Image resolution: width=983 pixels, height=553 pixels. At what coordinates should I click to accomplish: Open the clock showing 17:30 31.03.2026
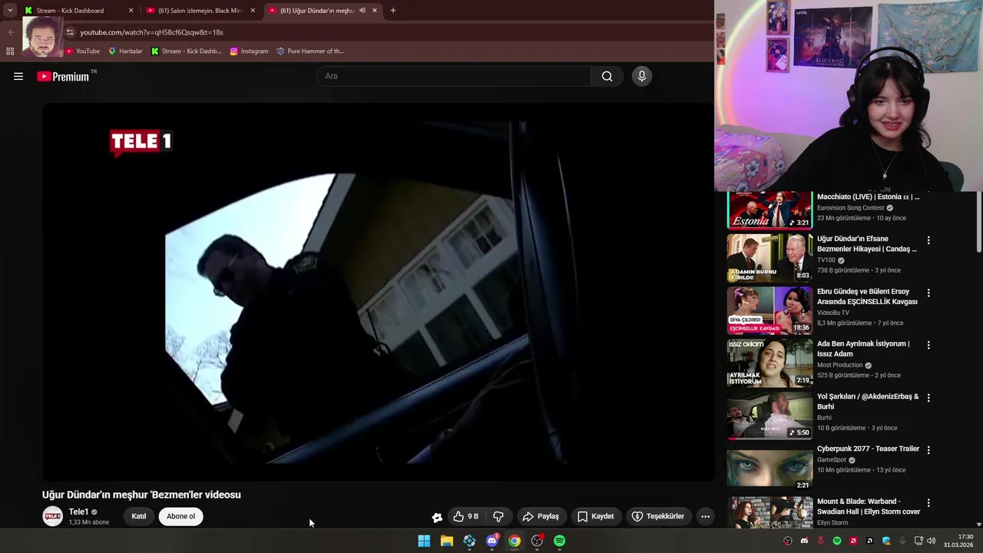pyautogui.click(x=960, y=541)
